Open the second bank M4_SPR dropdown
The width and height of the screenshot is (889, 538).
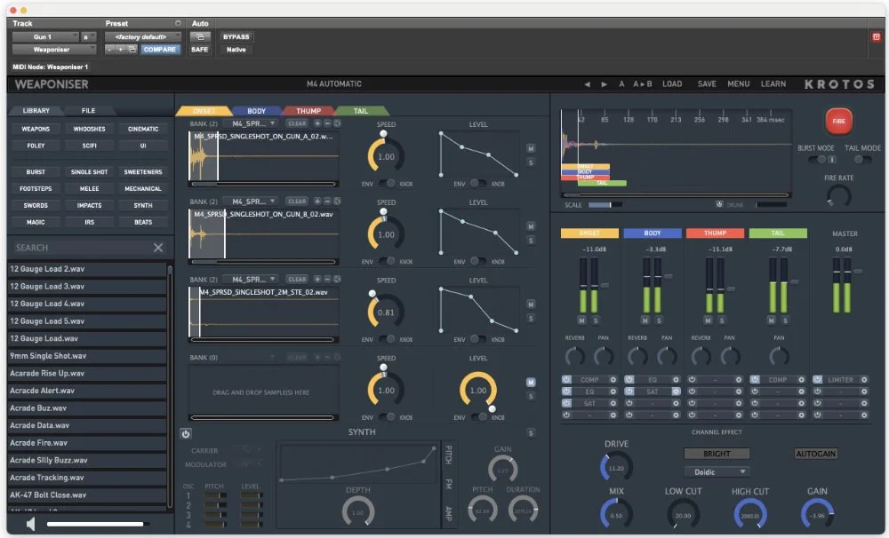pyautogui.click(x=251, y=201)
